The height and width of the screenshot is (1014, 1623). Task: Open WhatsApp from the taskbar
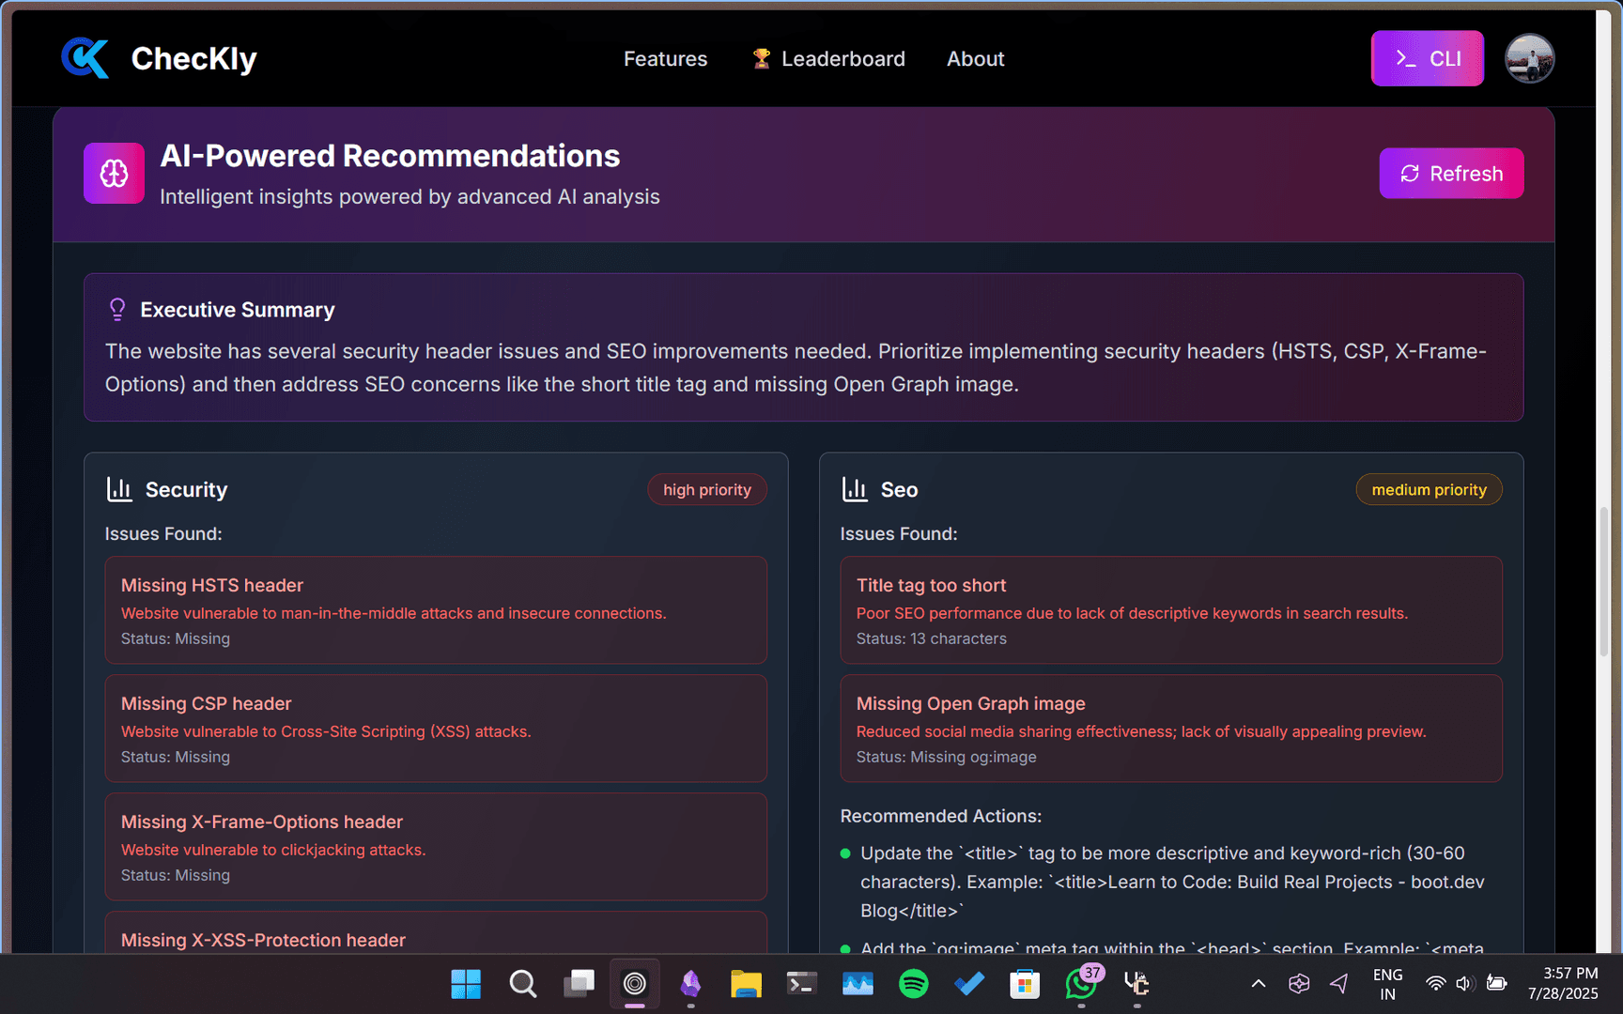coord(1081,983)
